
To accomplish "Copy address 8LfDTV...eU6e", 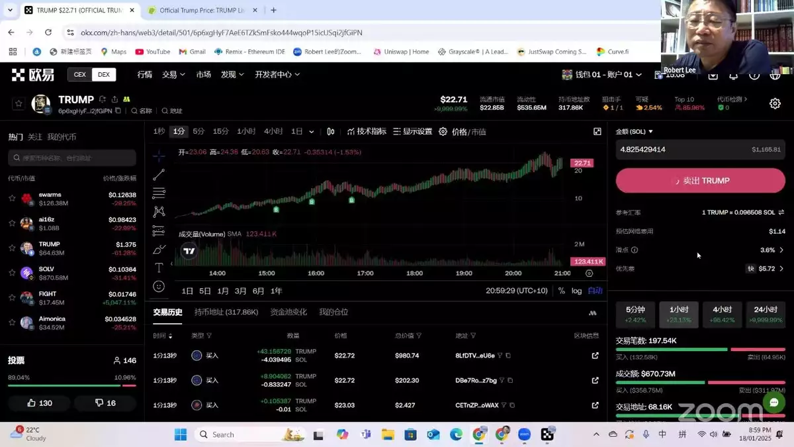I will coord(508,356).
